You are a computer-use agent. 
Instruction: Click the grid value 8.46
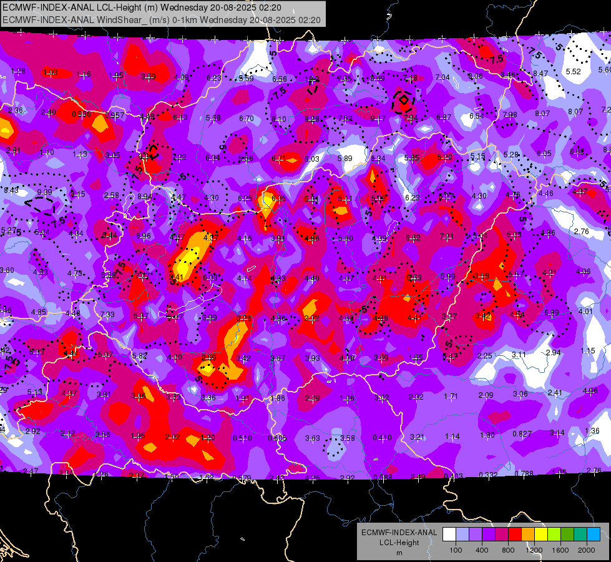coord(508,74)
